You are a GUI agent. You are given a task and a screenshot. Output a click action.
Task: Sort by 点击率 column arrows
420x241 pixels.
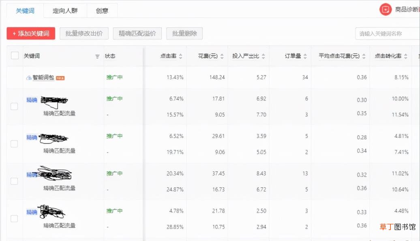tap(180, 56)
